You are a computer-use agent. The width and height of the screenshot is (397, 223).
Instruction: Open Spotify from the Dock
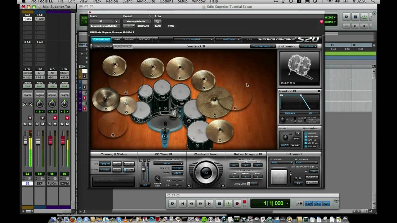pyautogui.click(x=204, y=219)
